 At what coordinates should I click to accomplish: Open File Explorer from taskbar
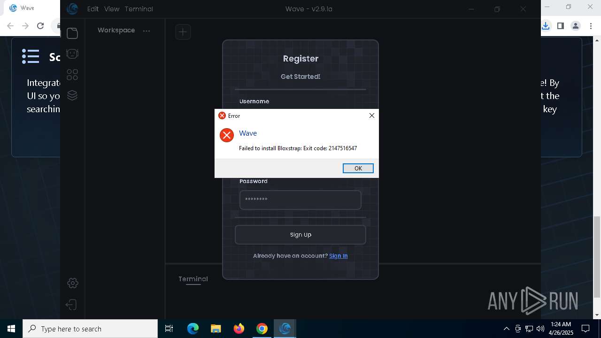tap(216, 329)
